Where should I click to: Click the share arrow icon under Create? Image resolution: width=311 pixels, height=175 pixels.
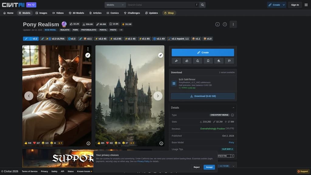pyautogui.click(x=176, y=61)
